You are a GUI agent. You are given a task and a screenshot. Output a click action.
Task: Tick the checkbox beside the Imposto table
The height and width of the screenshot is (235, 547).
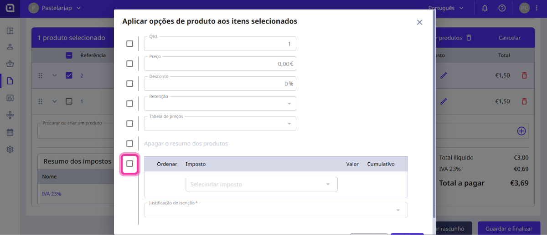tap(129, 164)
